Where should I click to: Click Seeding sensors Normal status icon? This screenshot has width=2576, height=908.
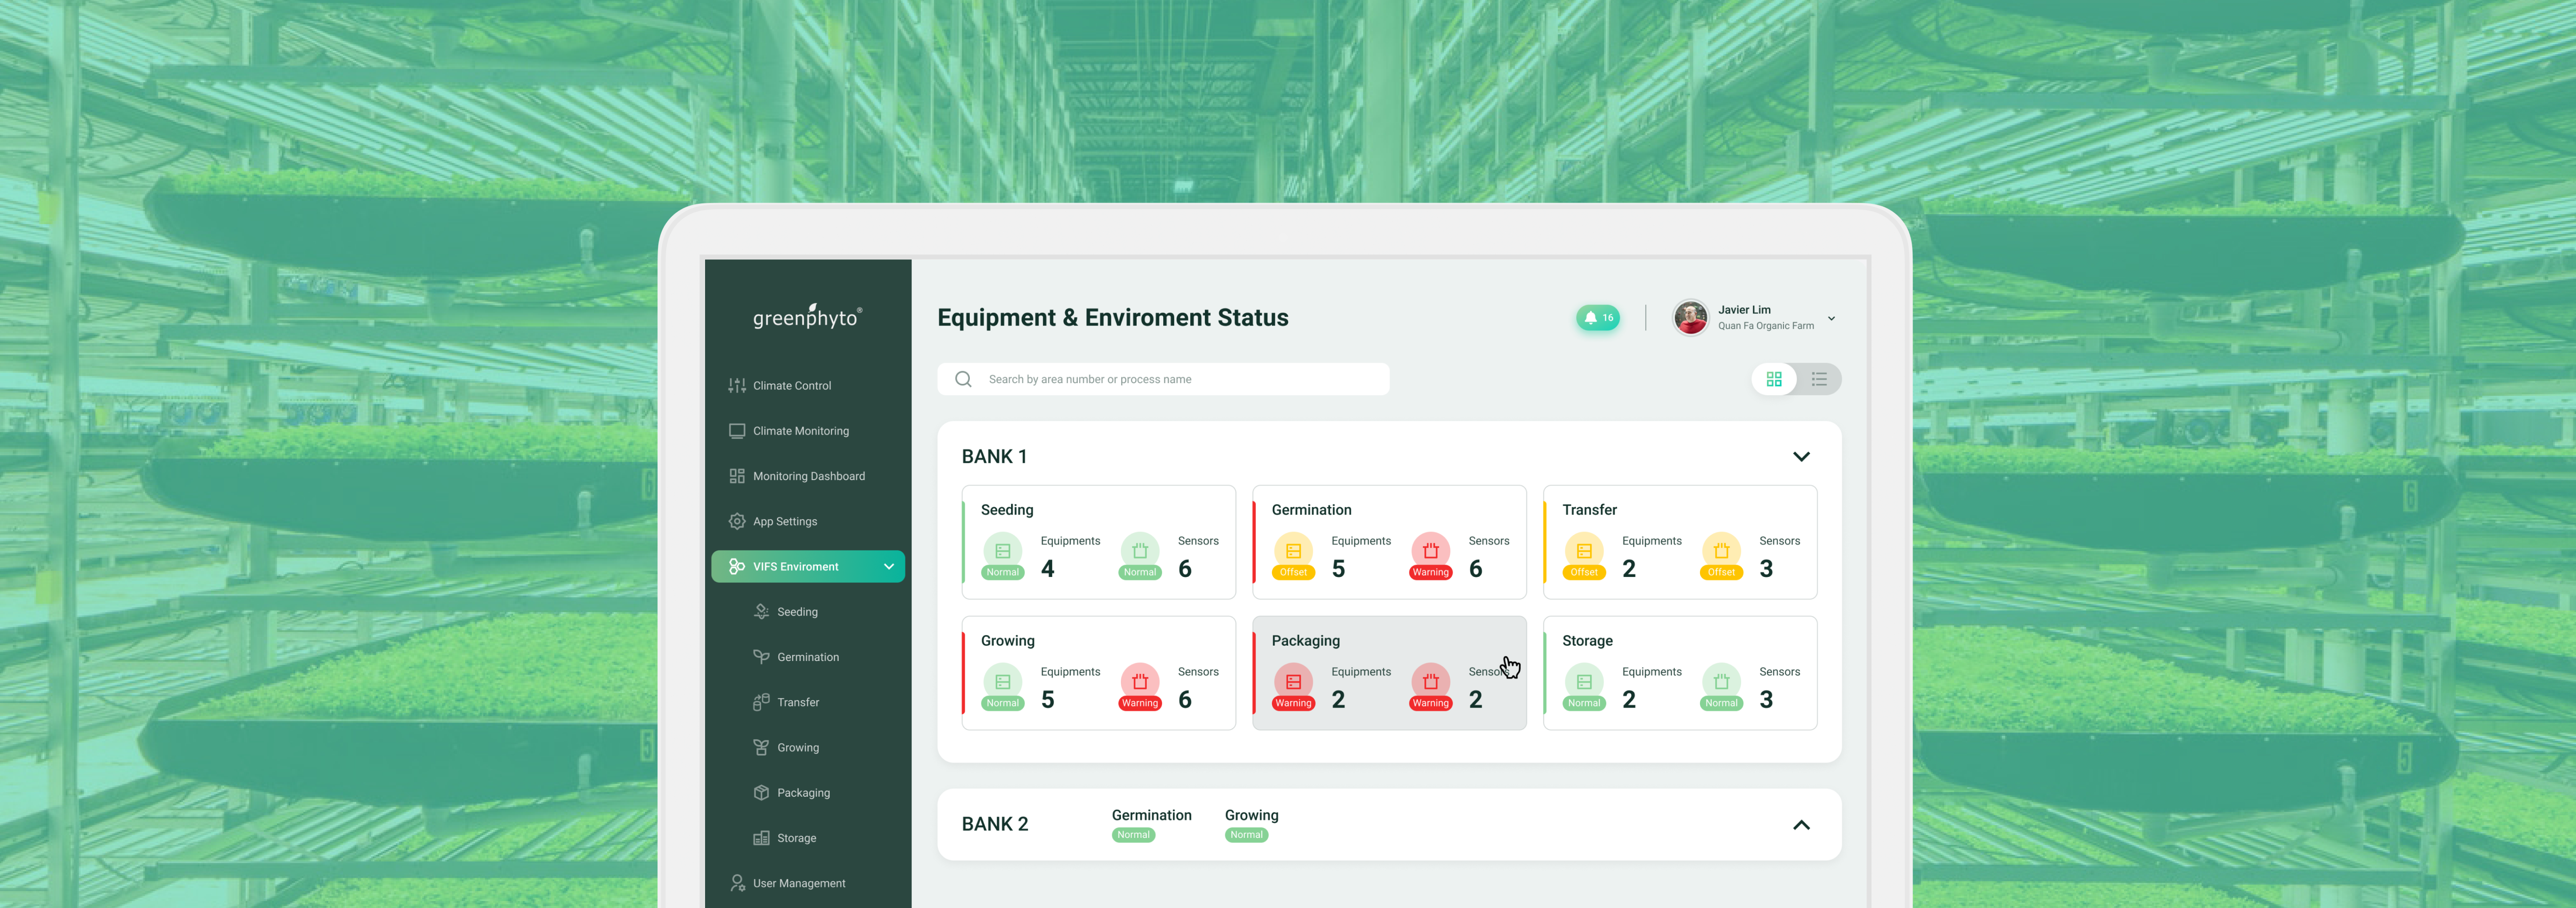[x=1140, y=555]
